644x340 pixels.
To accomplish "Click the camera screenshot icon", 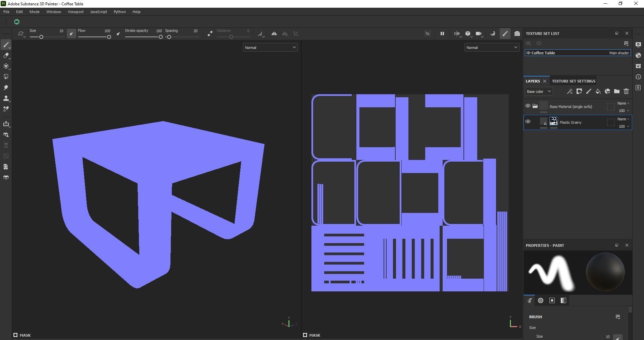I will click(517, 34).
